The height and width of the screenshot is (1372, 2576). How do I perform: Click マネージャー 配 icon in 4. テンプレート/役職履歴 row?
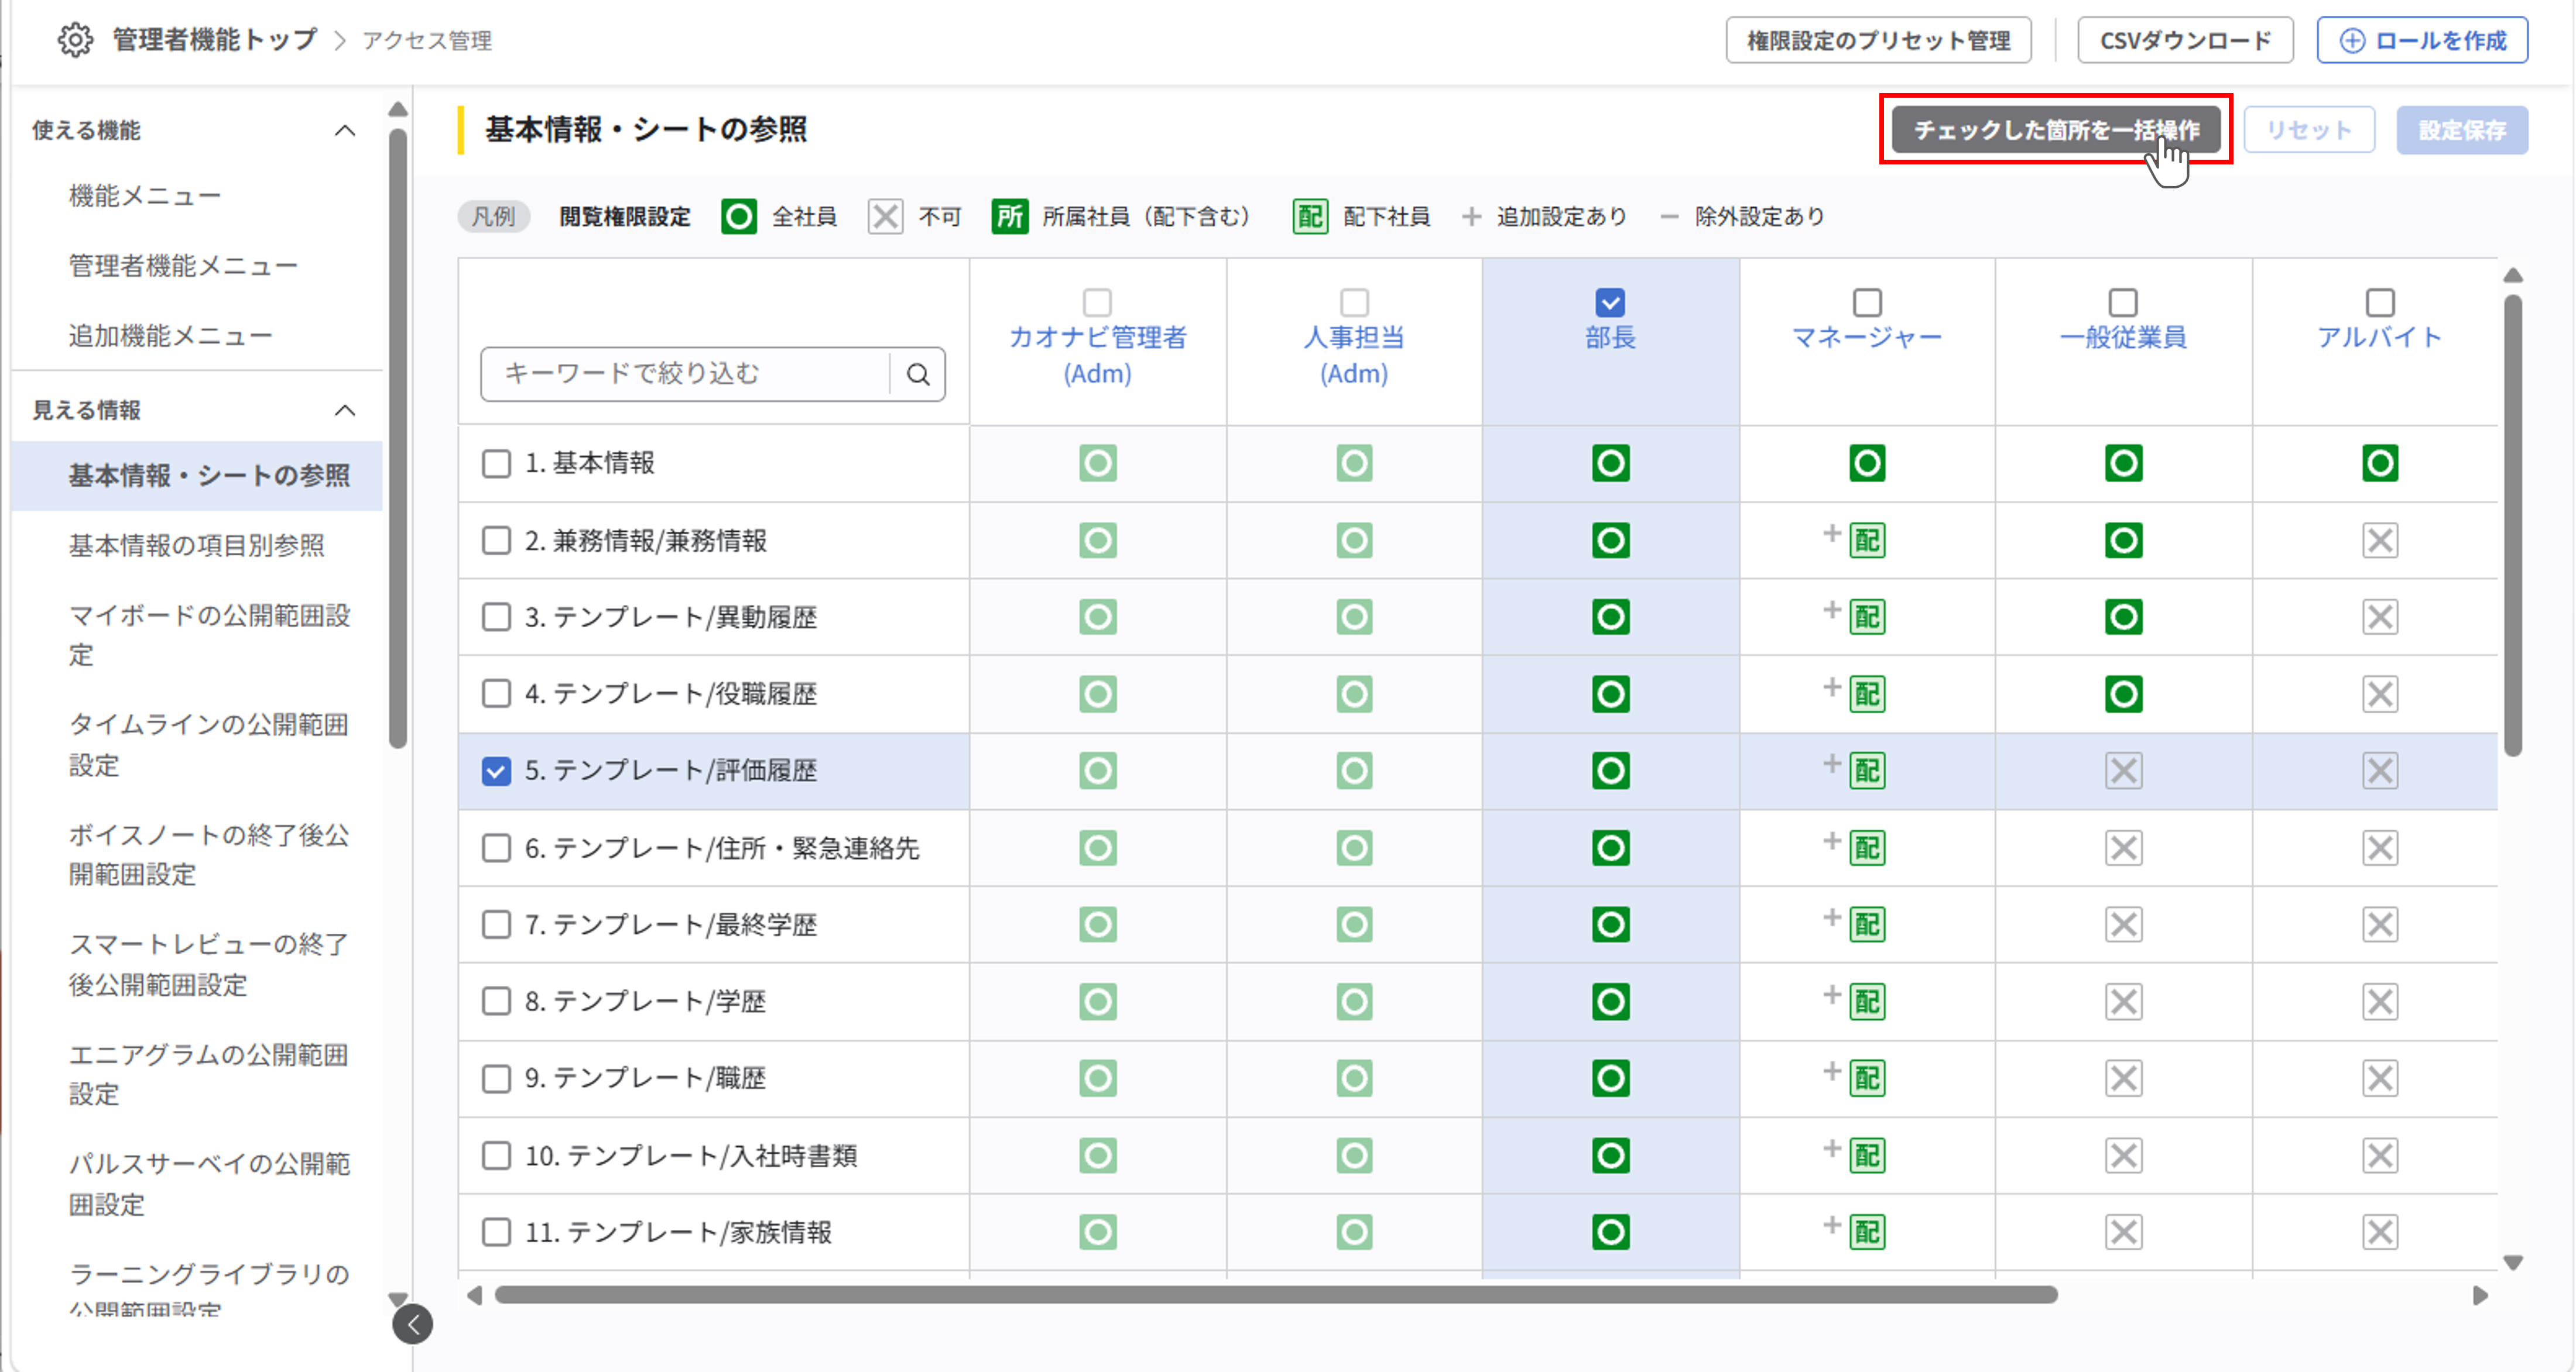[x=1866, y=693]
